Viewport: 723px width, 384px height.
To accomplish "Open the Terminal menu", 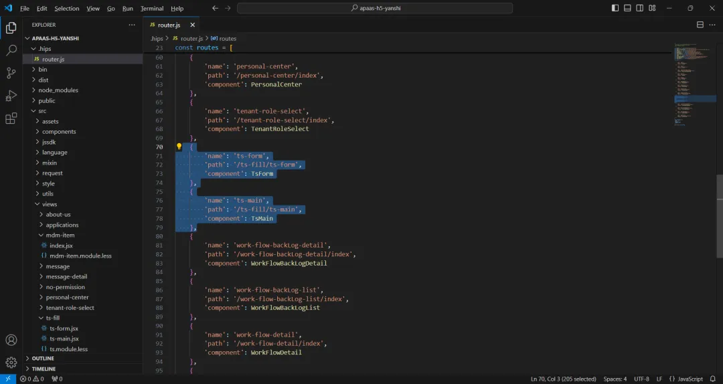I will click(x=152, y=8).
